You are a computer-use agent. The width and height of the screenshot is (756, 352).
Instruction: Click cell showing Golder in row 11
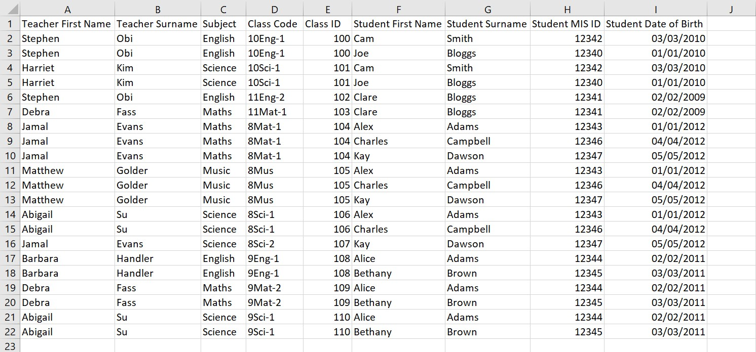click(158, 170)
